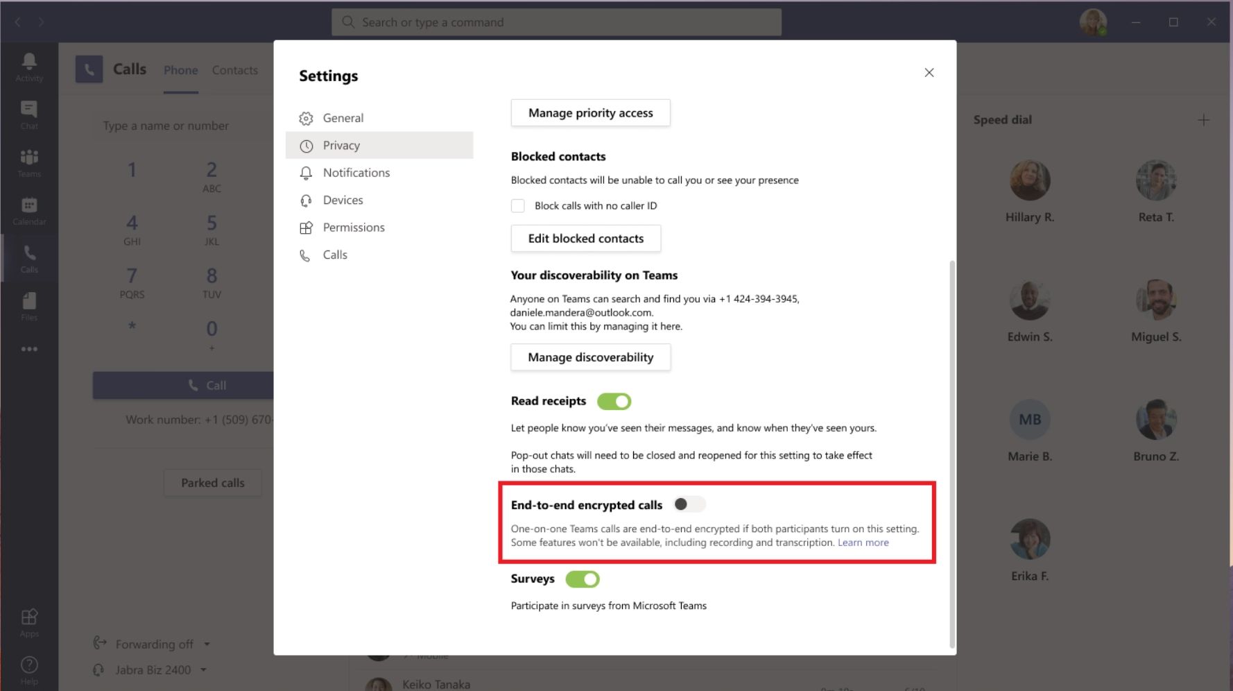Image resolution: width=1233 pixels, height=691 pixels.
Task: Toggle Surveys switch off
Action: (x=583, y=579)
